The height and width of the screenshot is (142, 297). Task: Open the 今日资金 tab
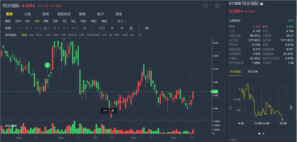[x=236, y=72]
